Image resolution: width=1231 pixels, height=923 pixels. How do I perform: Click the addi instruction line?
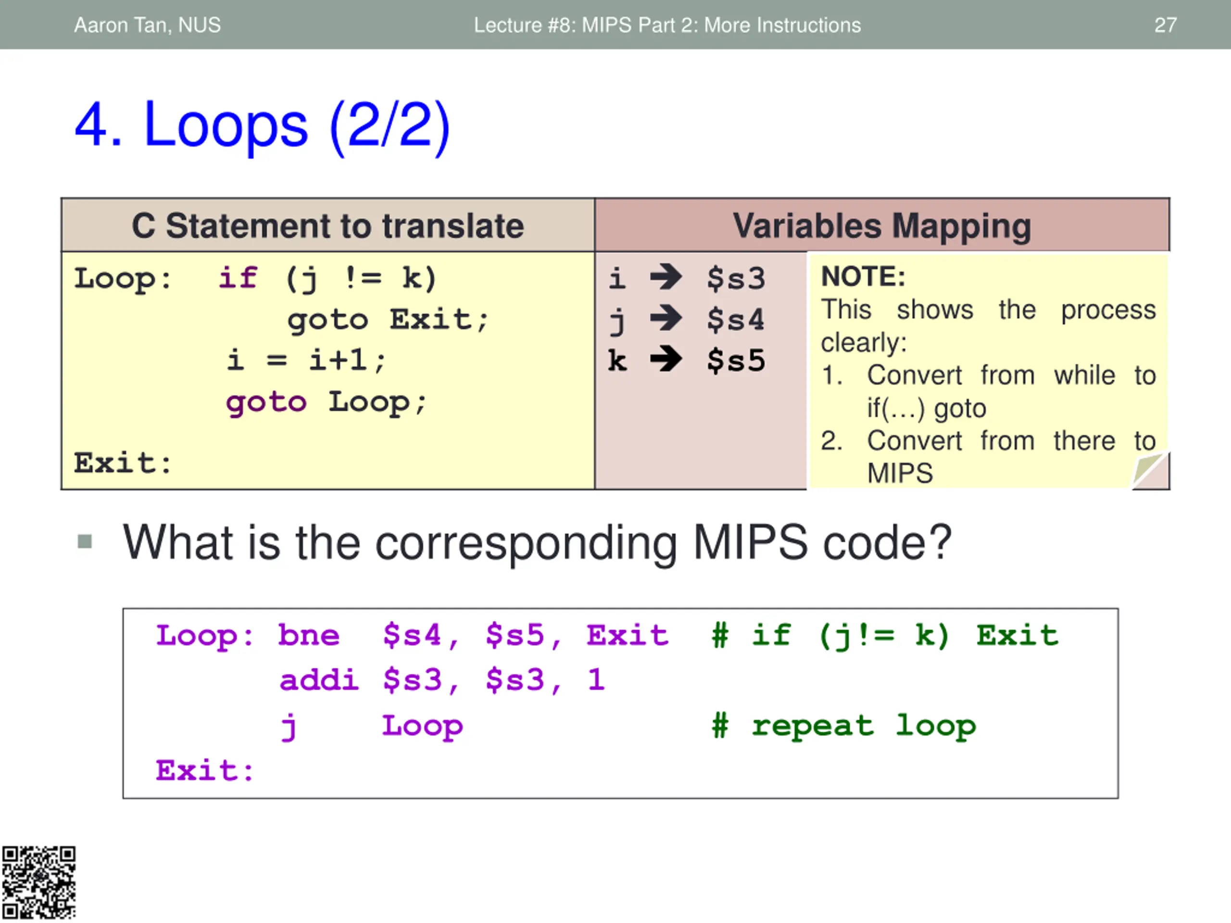(442, 680)
